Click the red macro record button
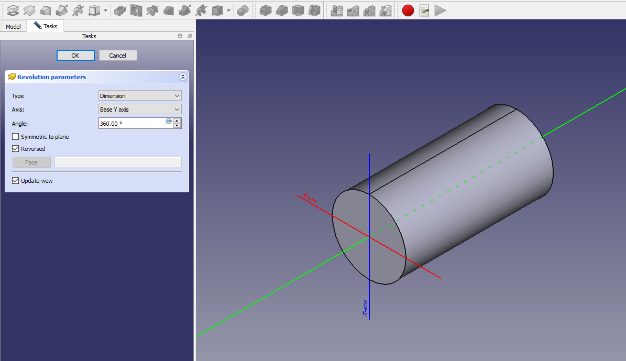This screenshot has height=361, width=626. tap(408, 10)
